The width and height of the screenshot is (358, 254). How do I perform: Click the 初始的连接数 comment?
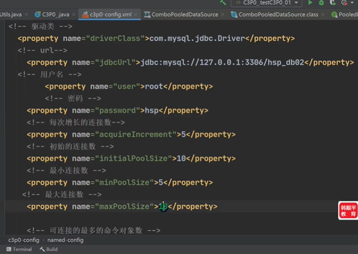tap(70, 147)
